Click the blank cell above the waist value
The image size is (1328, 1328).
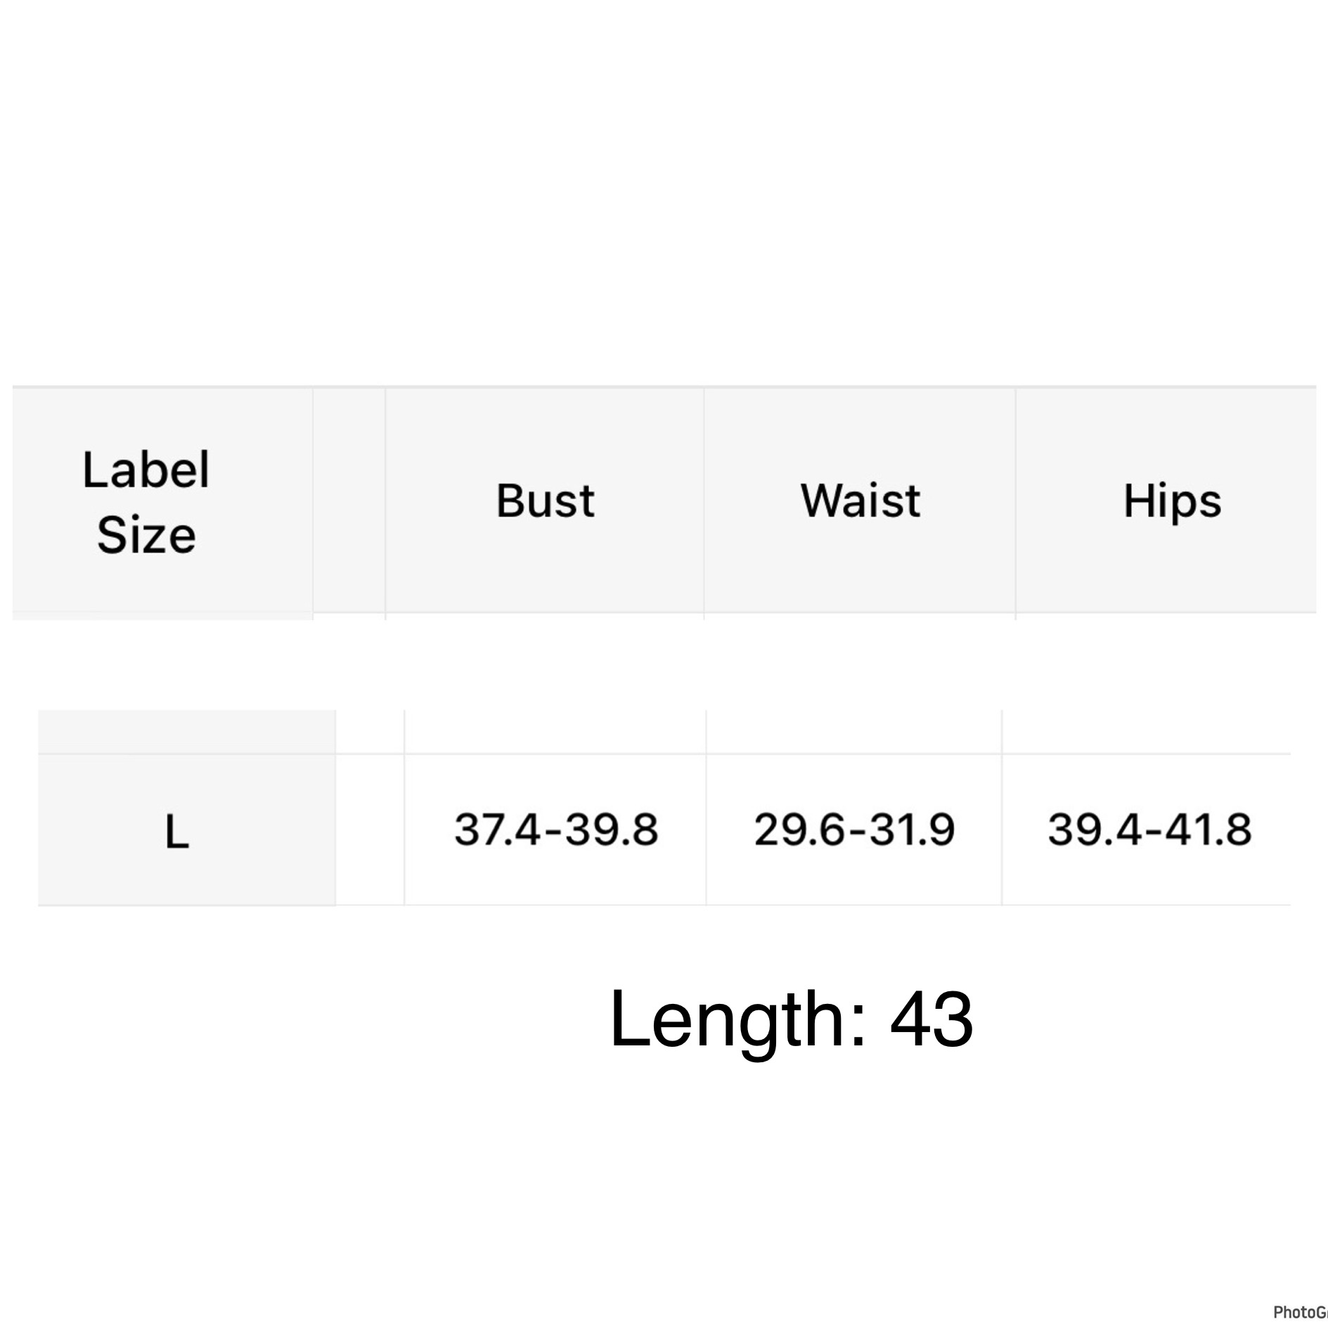[854, 732]
